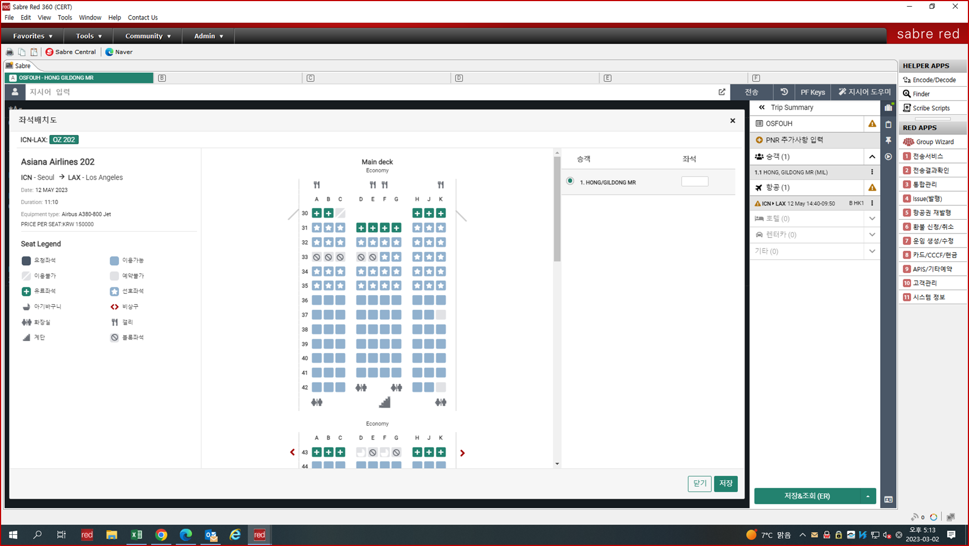Open PF Keys
The height and width of the screenshot is (546, 969).
click(x=813, y=92)
